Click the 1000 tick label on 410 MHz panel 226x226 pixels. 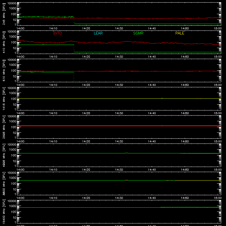click(x=13, y=37)
